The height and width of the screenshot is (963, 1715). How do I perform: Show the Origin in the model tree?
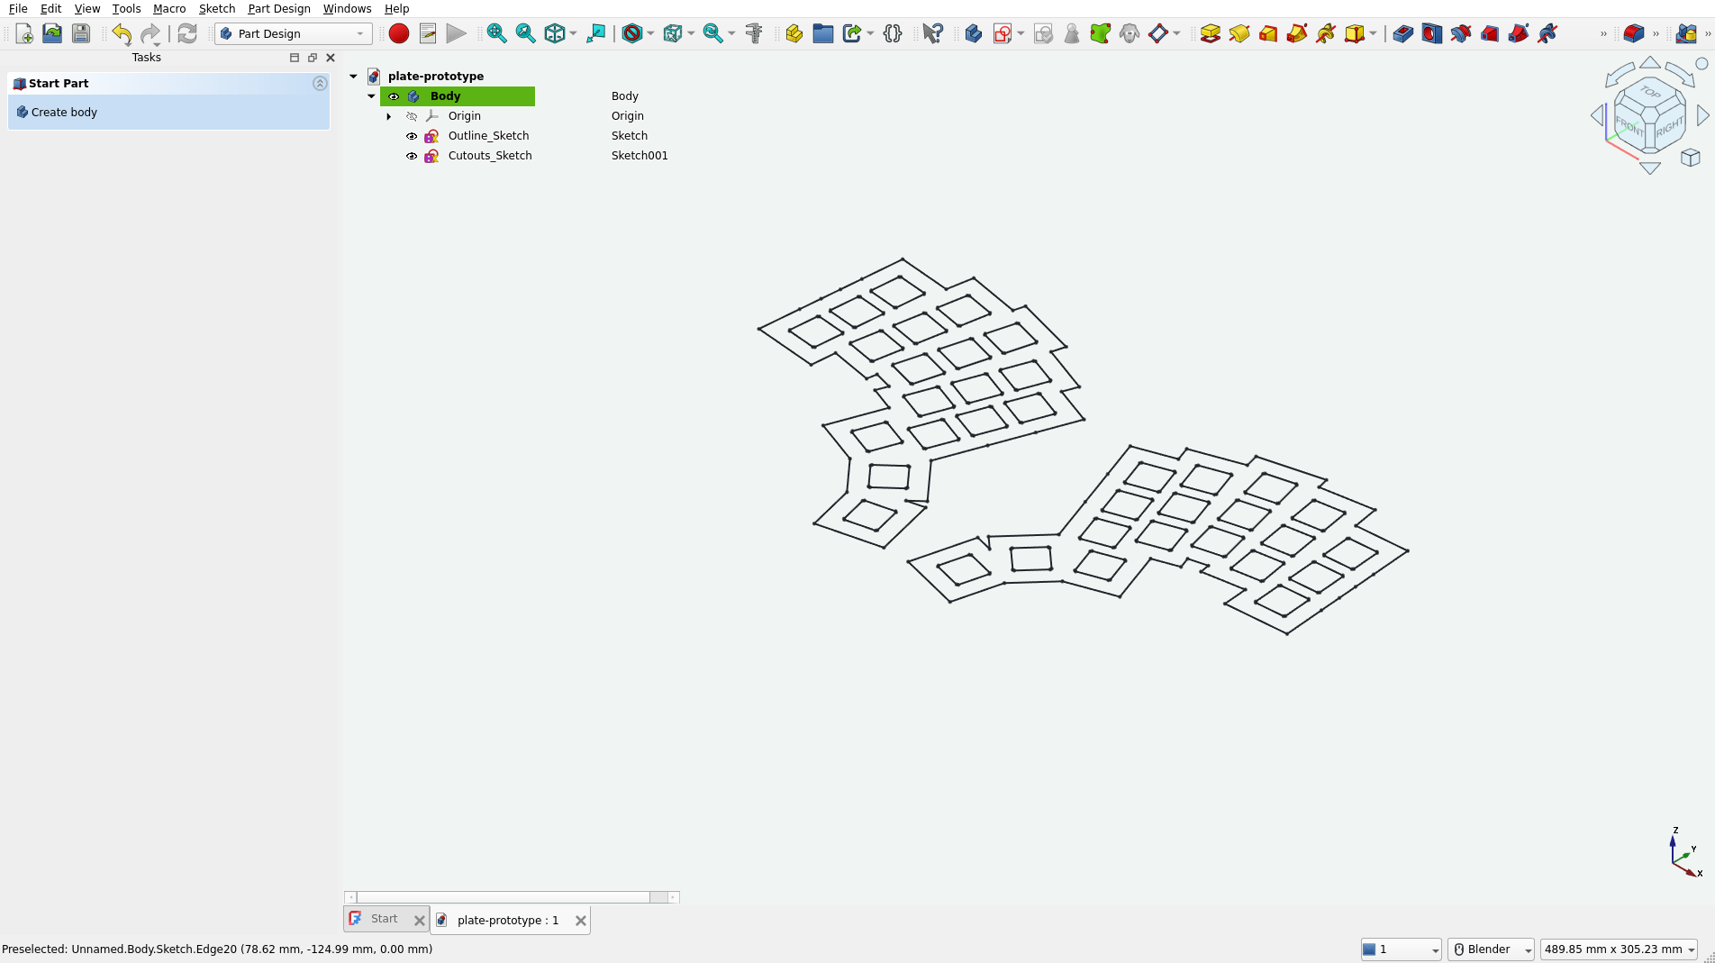pyautogui.click(x=412, y=116)
